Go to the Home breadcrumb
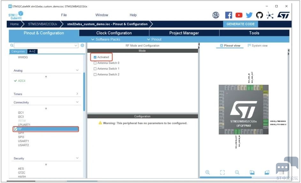Image resolution: width=301 pixels, height=183 pixels. pos(14,24)
